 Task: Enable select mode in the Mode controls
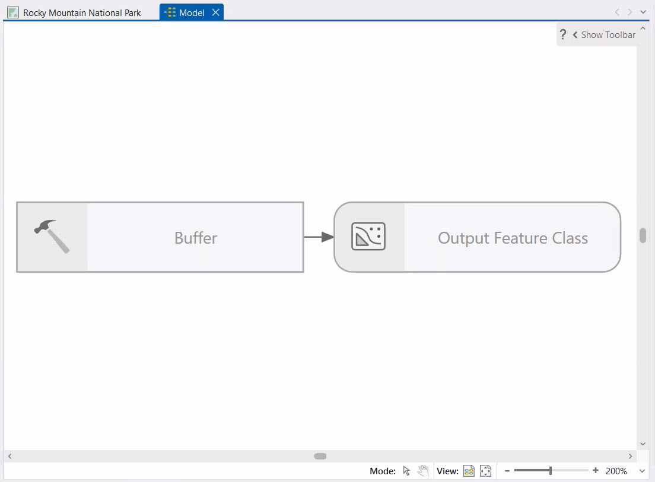(x=406, y=471)
